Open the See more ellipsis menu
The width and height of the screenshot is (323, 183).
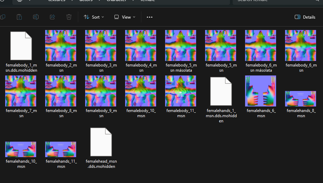coord(150,17)
